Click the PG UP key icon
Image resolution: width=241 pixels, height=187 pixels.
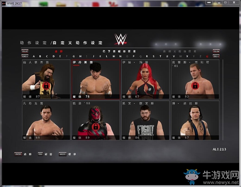pyautogui.click(x=25, y=51)
